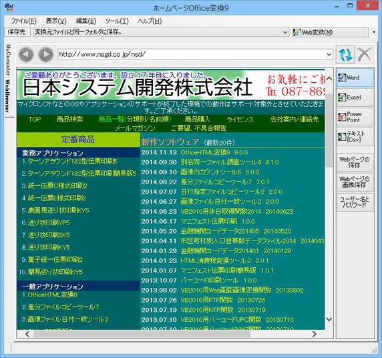Open the ヘルプ(H) menu

point(150,21)
